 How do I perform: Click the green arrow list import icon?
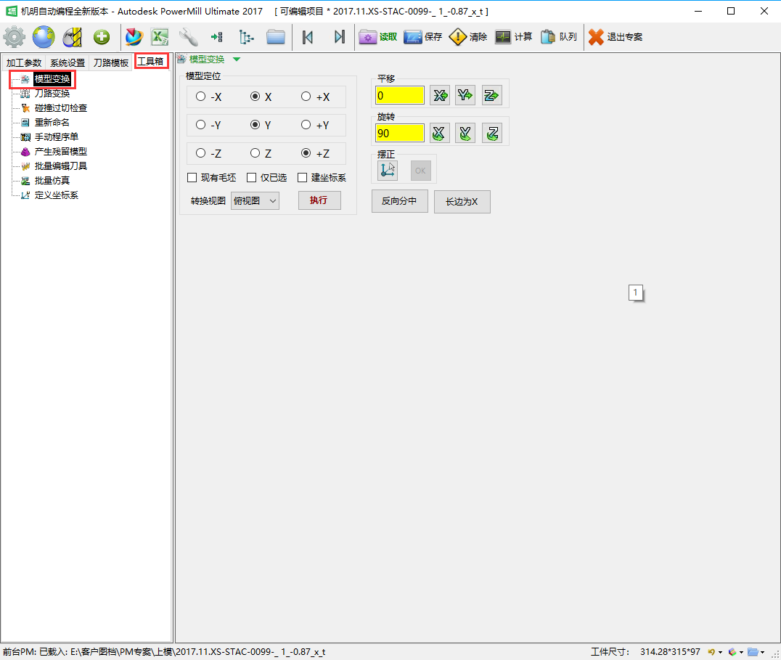point(217,37)
